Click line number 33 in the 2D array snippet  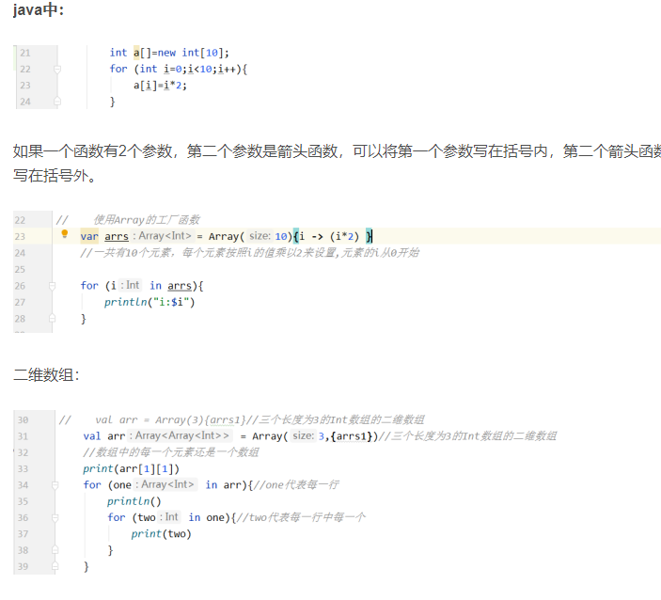tap(23, 469)
